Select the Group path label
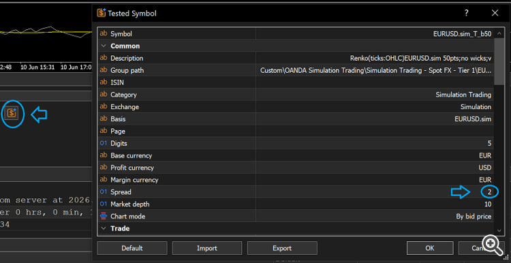Viewport: 511px width, 263px height. 127,70
